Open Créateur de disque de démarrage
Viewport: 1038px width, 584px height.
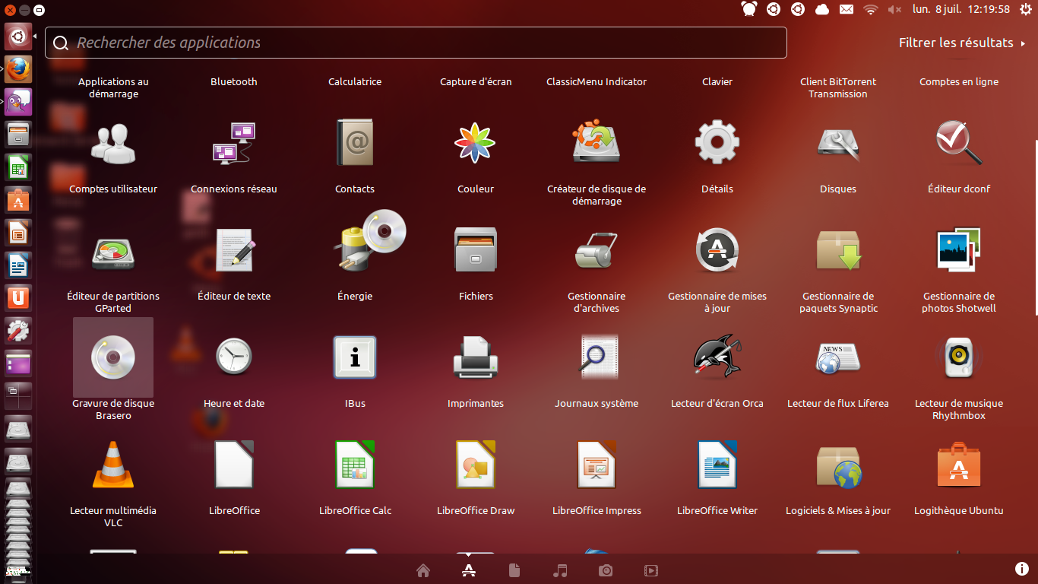click(597, 143)
